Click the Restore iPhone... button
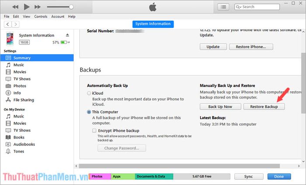306x185 pixels. (x=251, y=47)
